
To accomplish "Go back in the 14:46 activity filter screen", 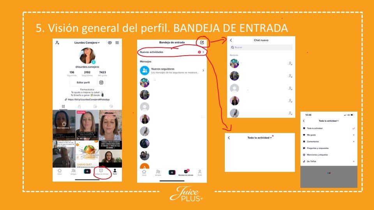I will 304,121.
